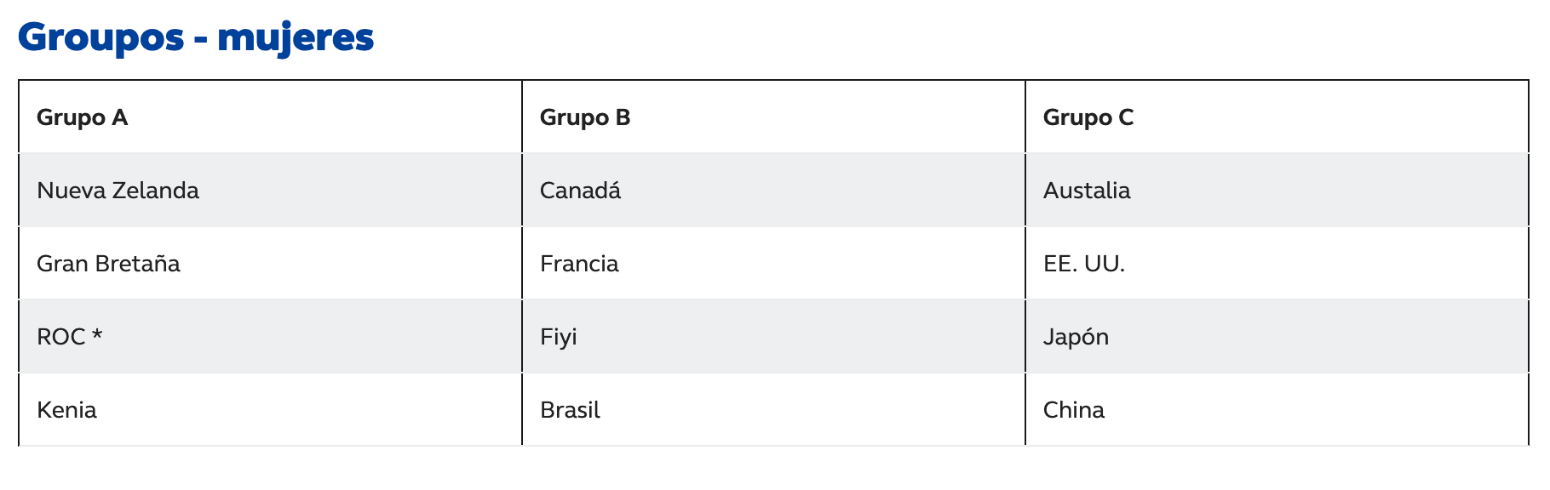Select the Grupo A column header
Image resolution: width=1550 pixels, height=490 pixels.
pos(83,117)
